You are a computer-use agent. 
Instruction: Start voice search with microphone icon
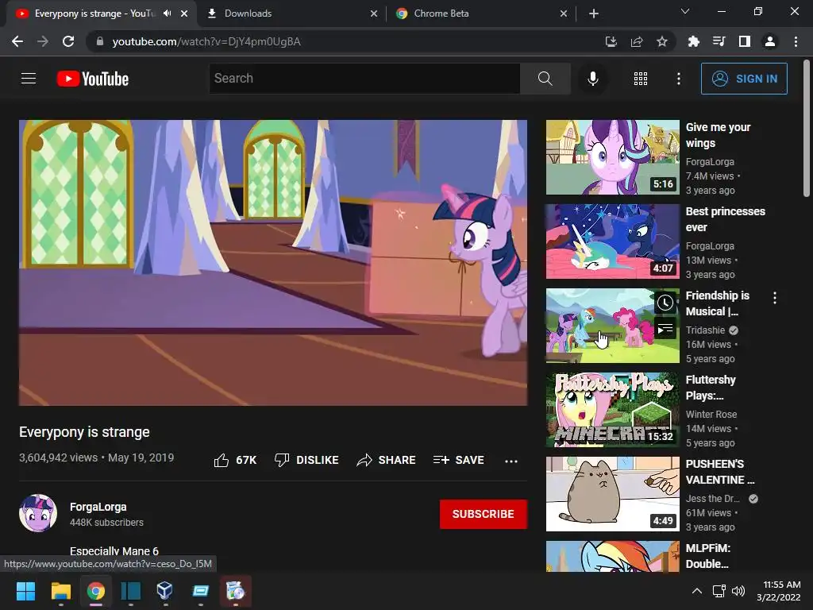point(592,79)
